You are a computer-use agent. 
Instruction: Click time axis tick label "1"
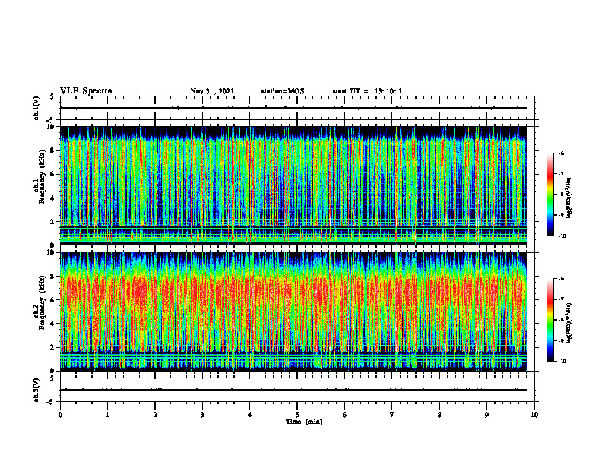(108, 415)
